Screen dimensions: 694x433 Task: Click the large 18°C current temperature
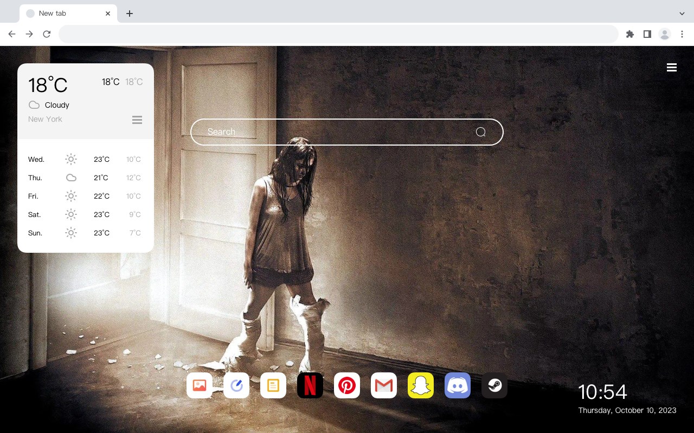48,86
